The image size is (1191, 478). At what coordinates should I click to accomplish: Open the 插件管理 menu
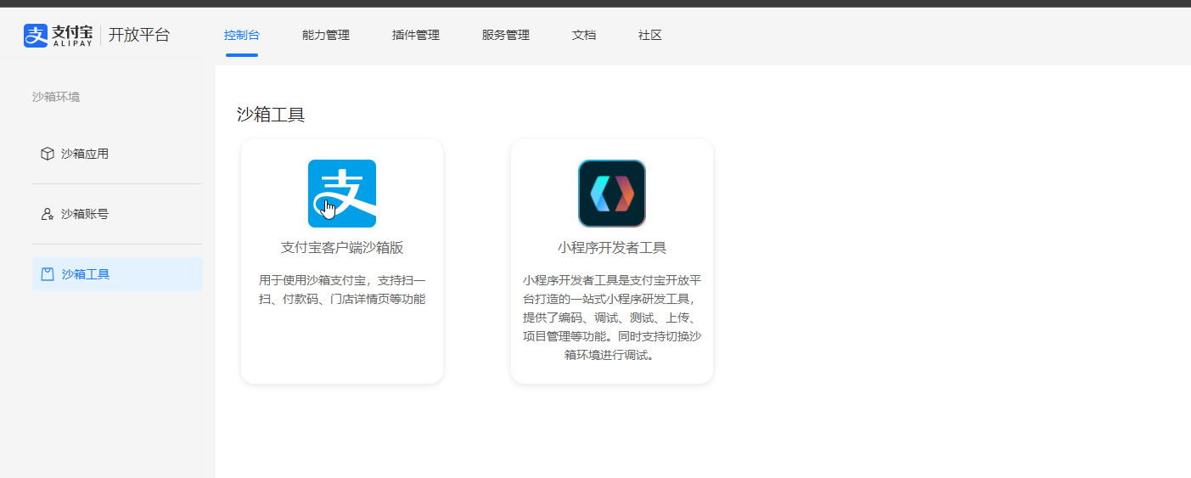pyautogui.click(x=416, y=35)
